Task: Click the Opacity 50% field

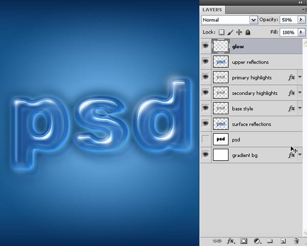Action: (289, 20)
